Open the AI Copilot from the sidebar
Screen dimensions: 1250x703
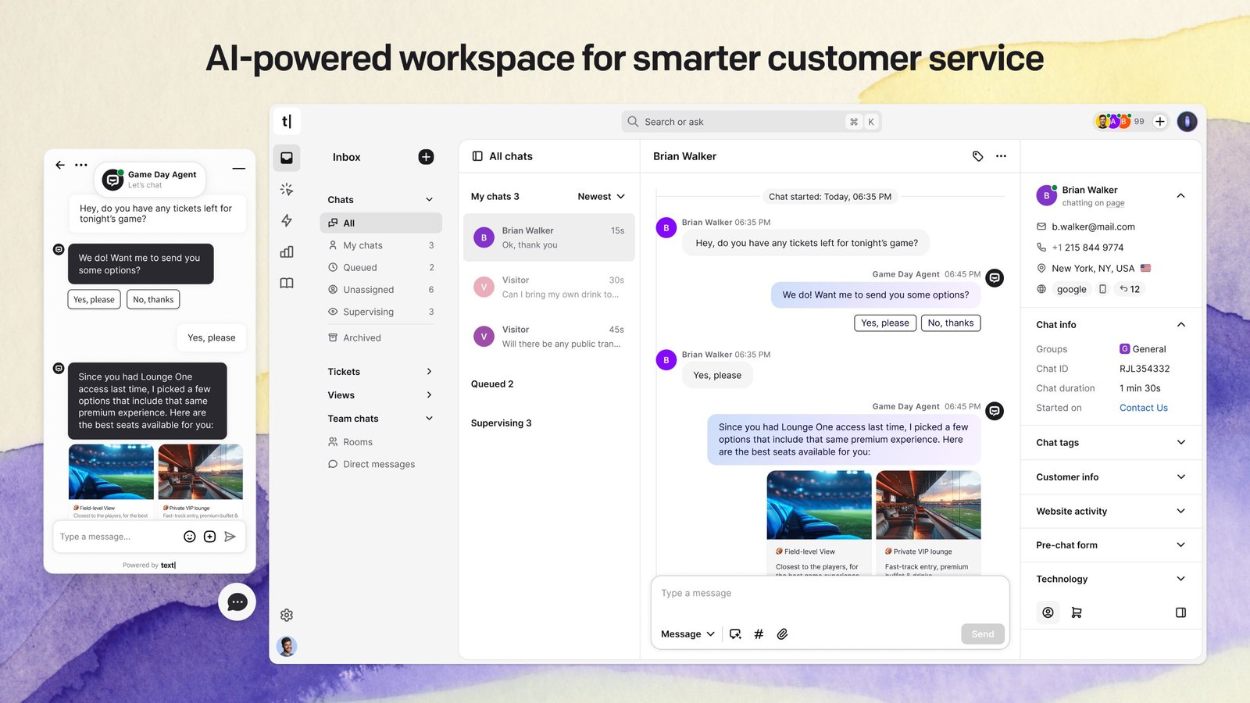coord(287,189)
